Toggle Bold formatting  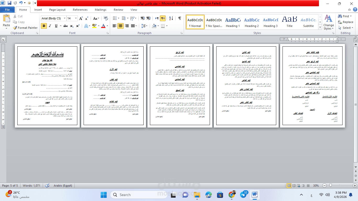pos(44,26)
